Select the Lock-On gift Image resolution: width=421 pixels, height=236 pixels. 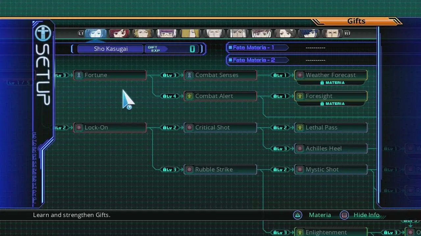[x=110, y=128]
